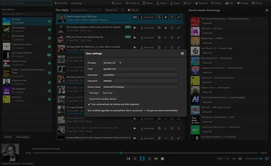The image size is (271, 166).
Task: Play the Techno-Religion A.I. Debate episode
Action: (x=135, y=28)
